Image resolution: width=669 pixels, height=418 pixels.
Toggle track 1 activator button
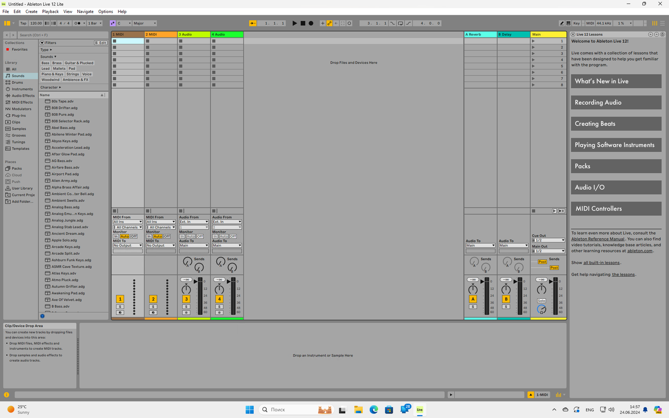(x=120, y=299)
